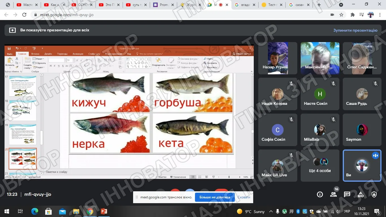Click Зупинити презентацію link
Viewport: 386px width, 217px height.
click(355, 30)
